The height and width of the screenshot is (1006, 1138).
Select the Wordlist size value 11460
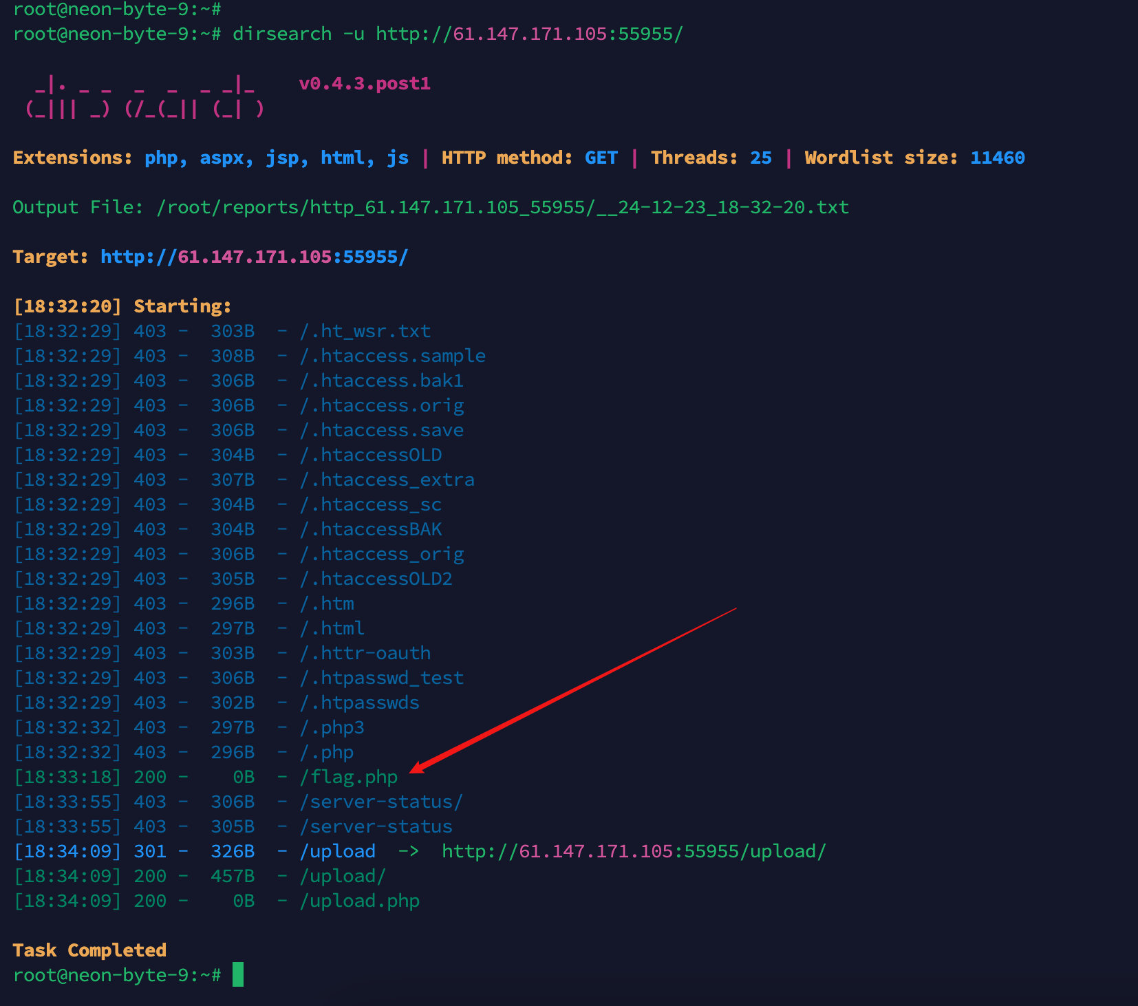pos(998,157)
